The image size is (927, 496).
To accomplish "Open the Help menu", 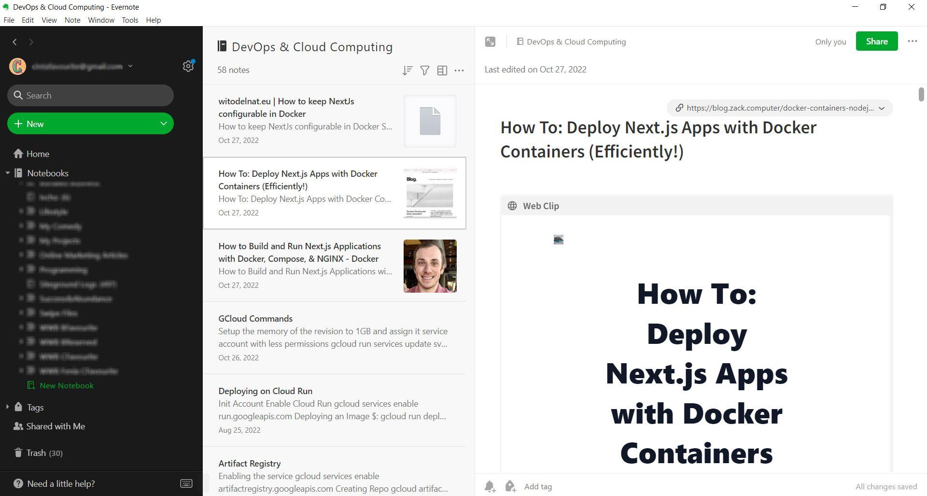I will click(x=154, y=20).
